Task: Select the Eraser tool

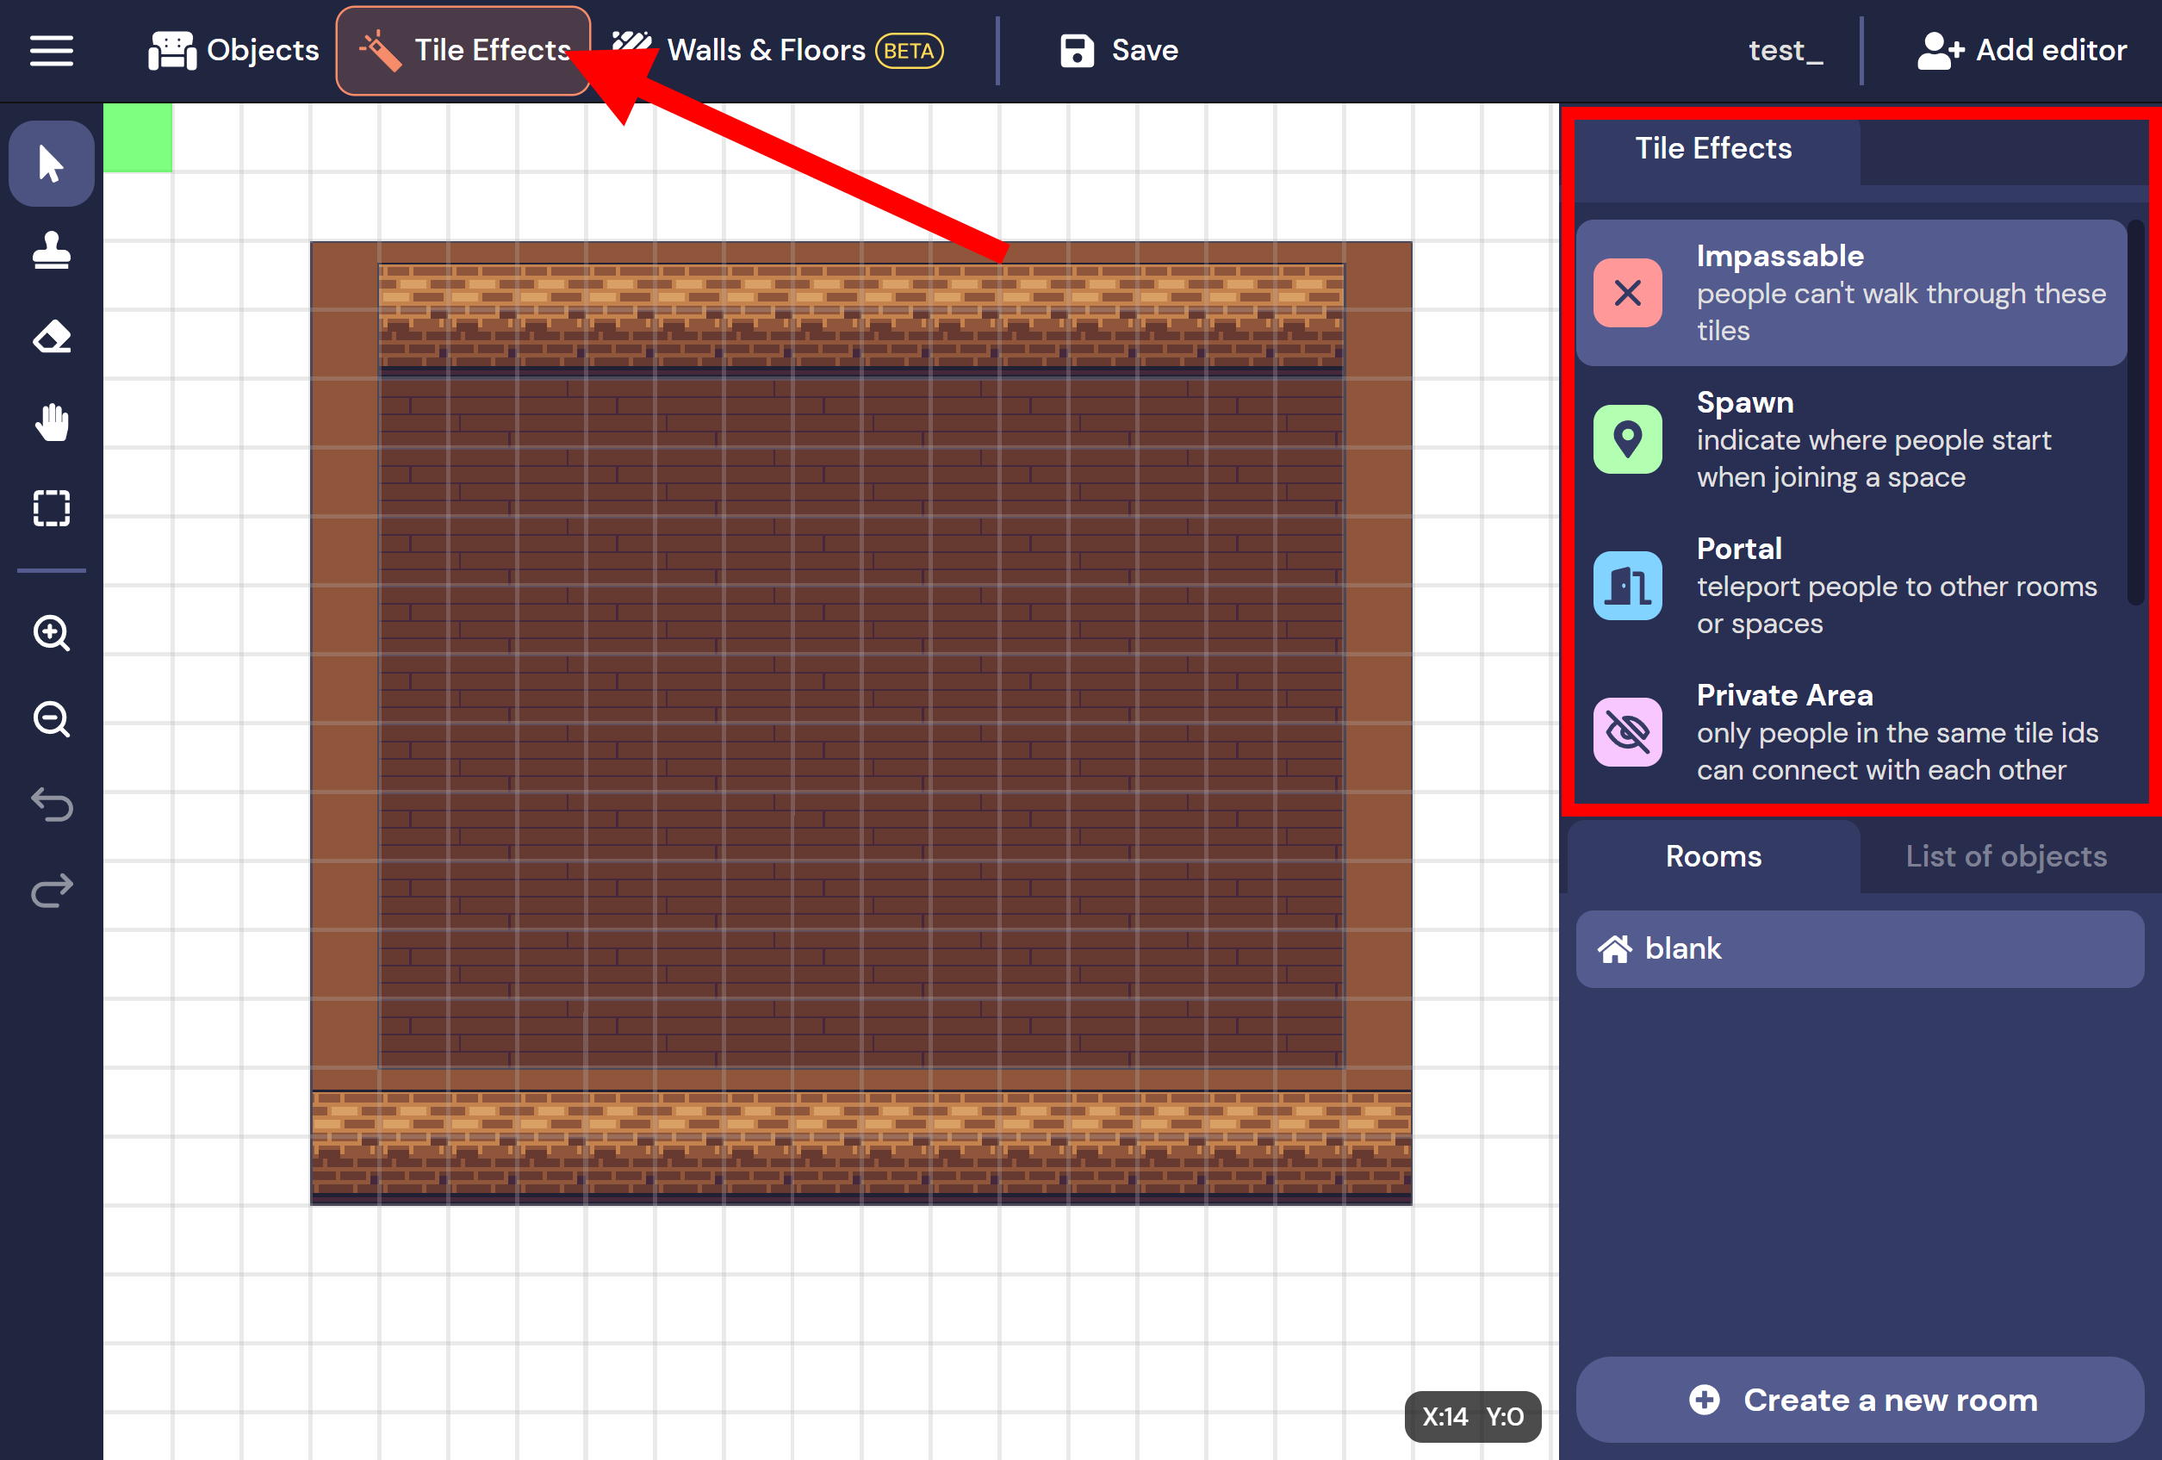Action: pyautogui.click(x=51, y=337)
